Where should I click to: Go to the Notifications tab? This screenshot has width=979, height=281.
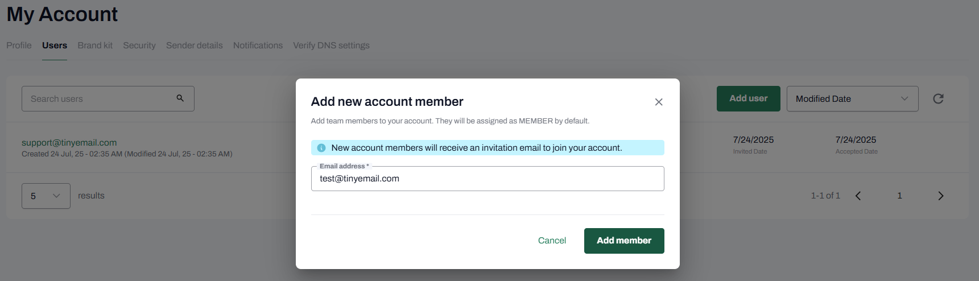point(258,46)
